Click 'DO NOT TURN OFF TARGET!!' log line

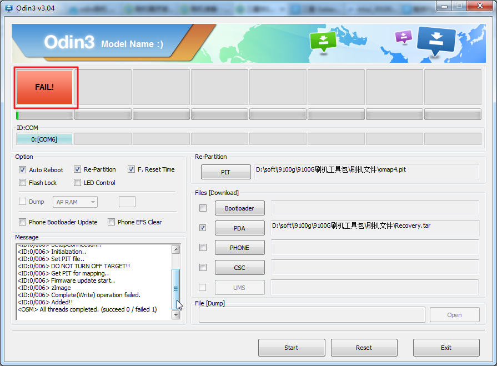point(73,266)
